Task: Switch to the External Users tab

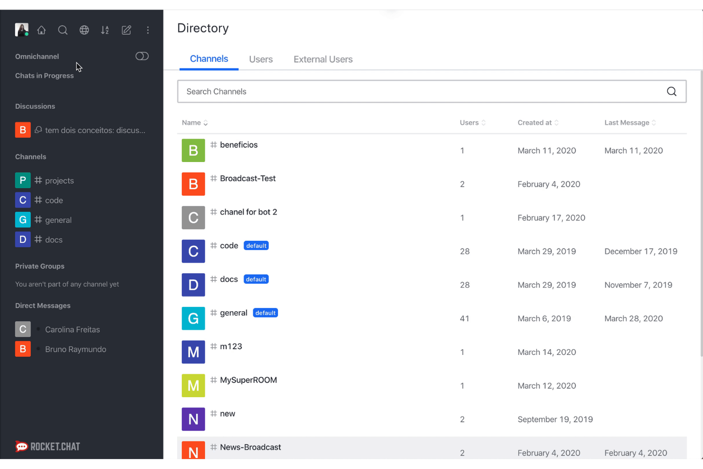Action: 323,59
